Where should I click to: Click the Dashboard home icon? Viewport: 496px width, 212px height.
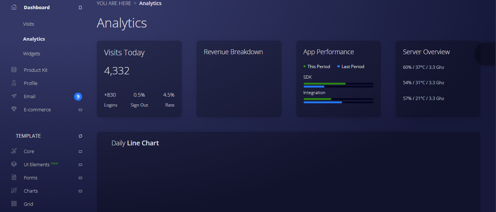point(14,7)
